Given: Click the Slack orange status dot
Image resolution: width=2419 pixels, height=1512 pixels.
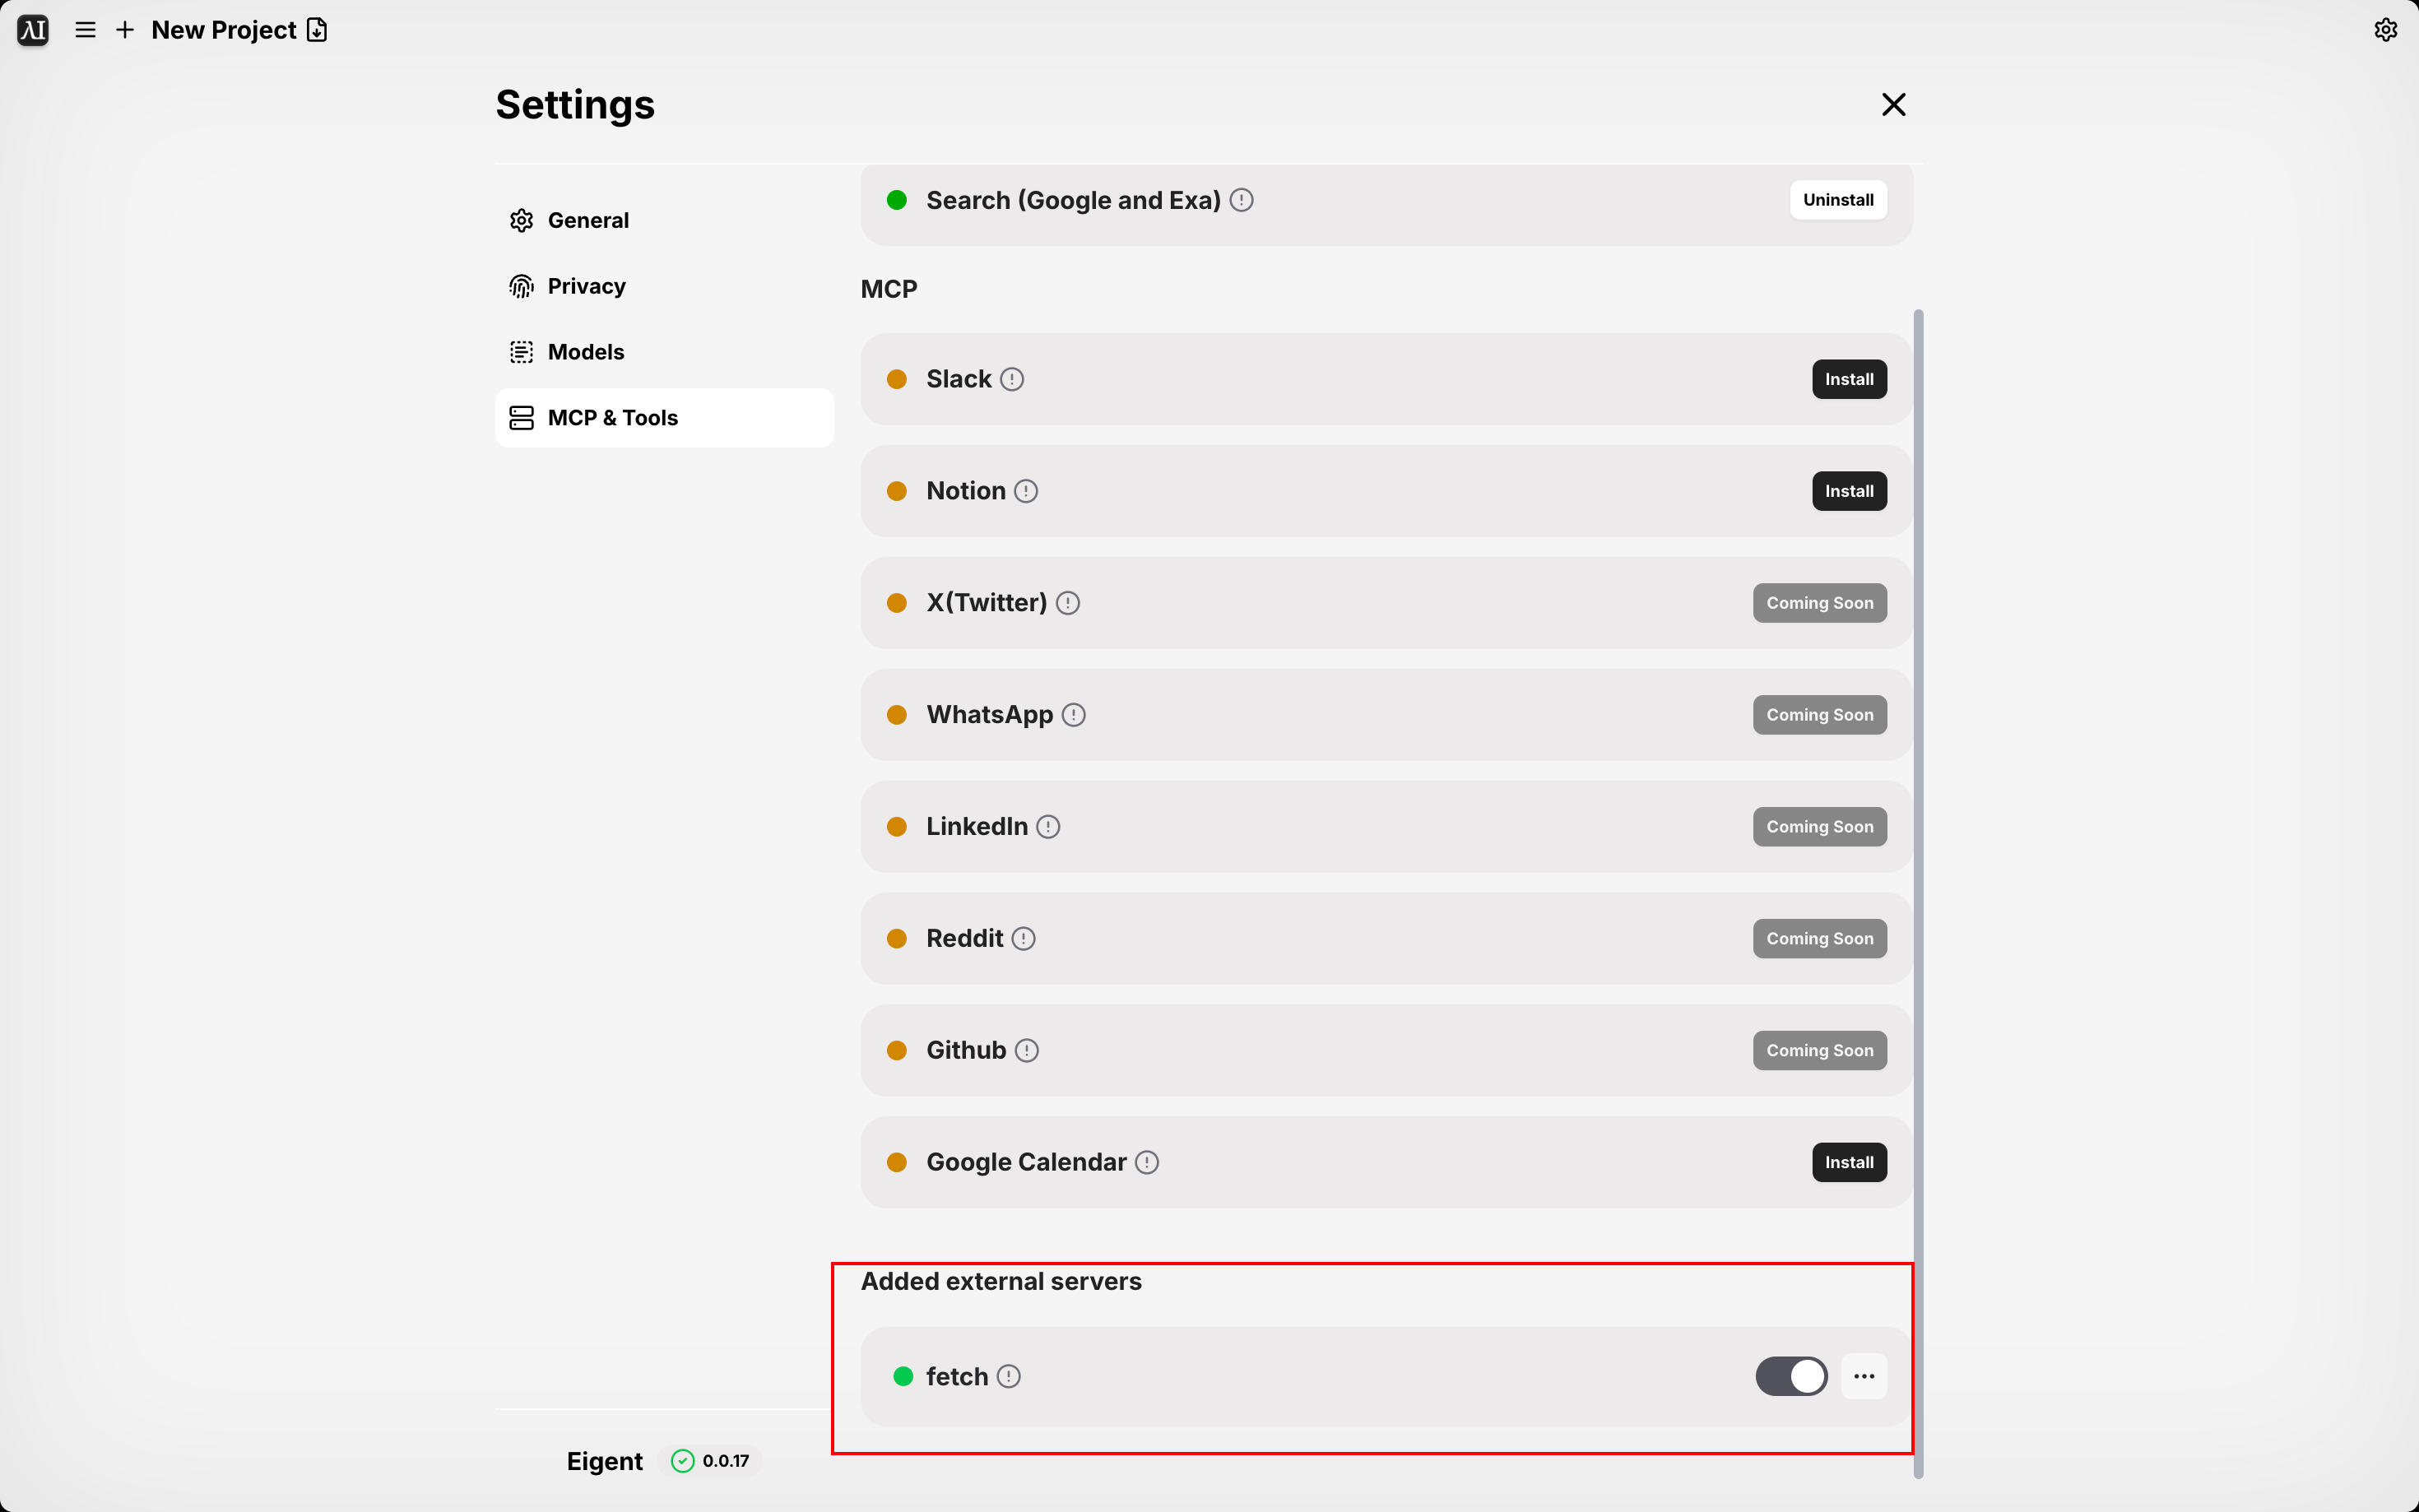Looking at the screenshot, I should [896, 379].
